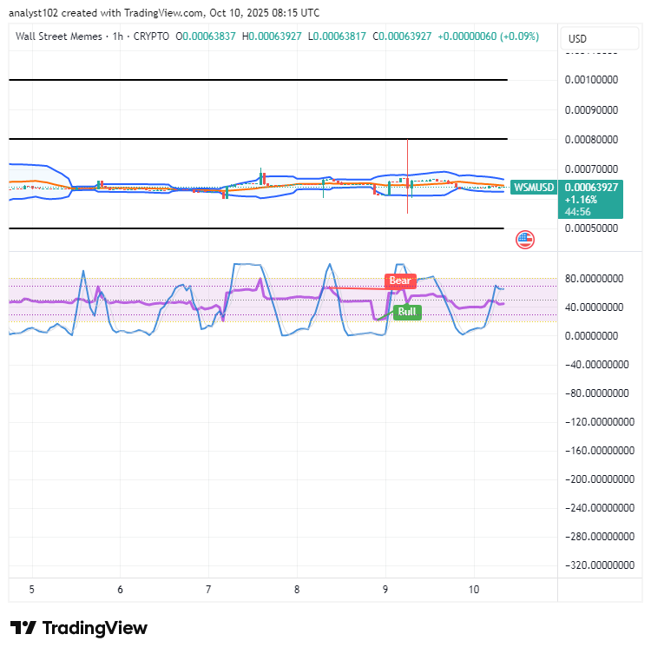The image size is (651, 654).
Task: Click the −200.00000000 oscillator axis label
Action: 599,479
